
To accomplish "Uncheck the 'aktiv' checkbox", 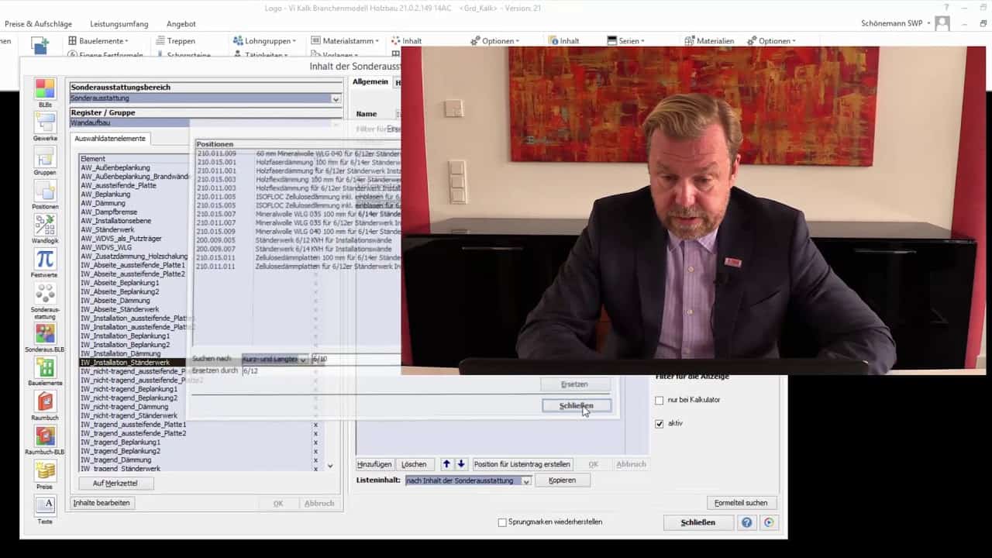I will [660, 424].
